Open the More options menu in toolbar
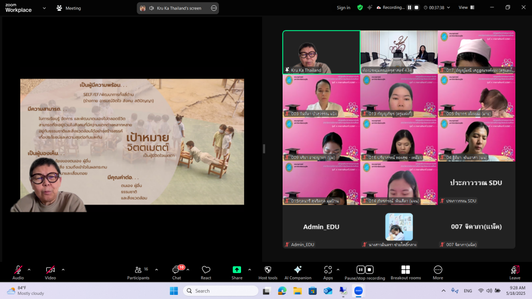Viewport: 532px width, 299px height. 438,270
